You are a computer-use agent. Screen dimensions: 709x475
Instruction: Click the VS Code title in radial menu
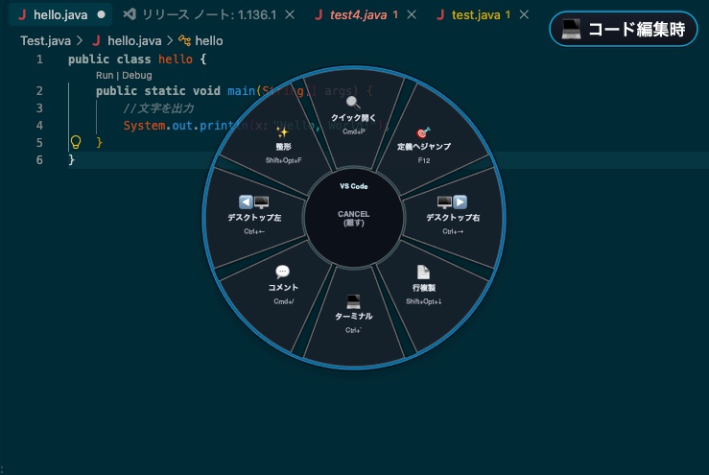(x=354, y=186)
